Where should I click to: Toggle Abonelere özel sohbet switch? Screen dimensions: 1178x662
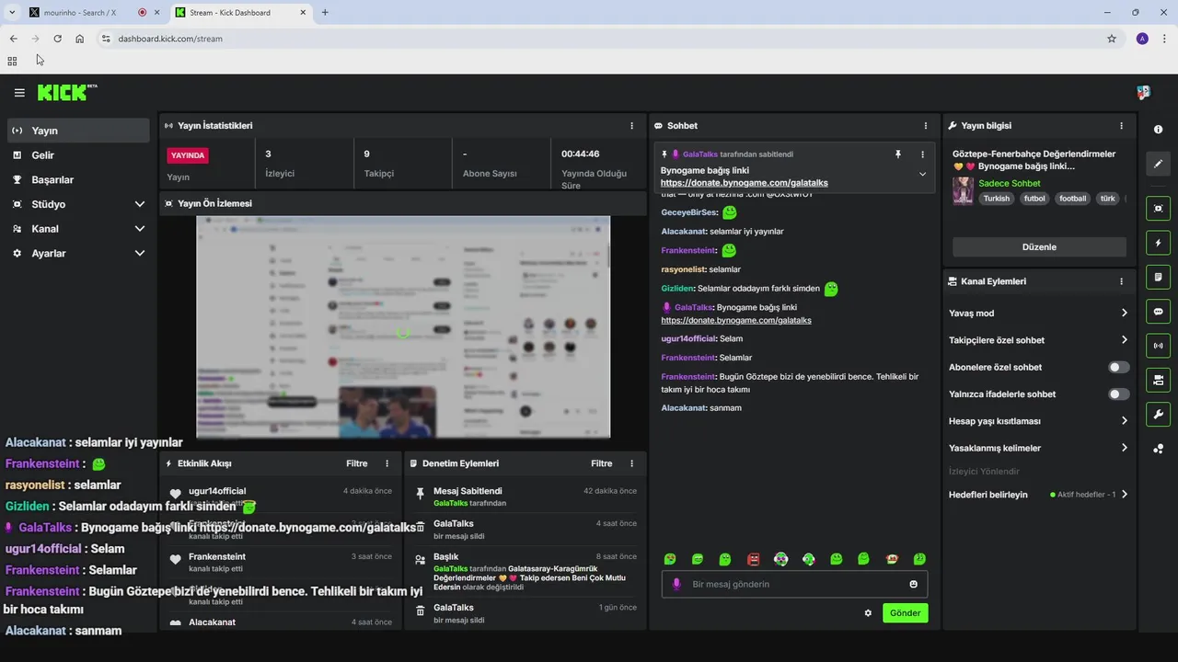[1118, 367]
